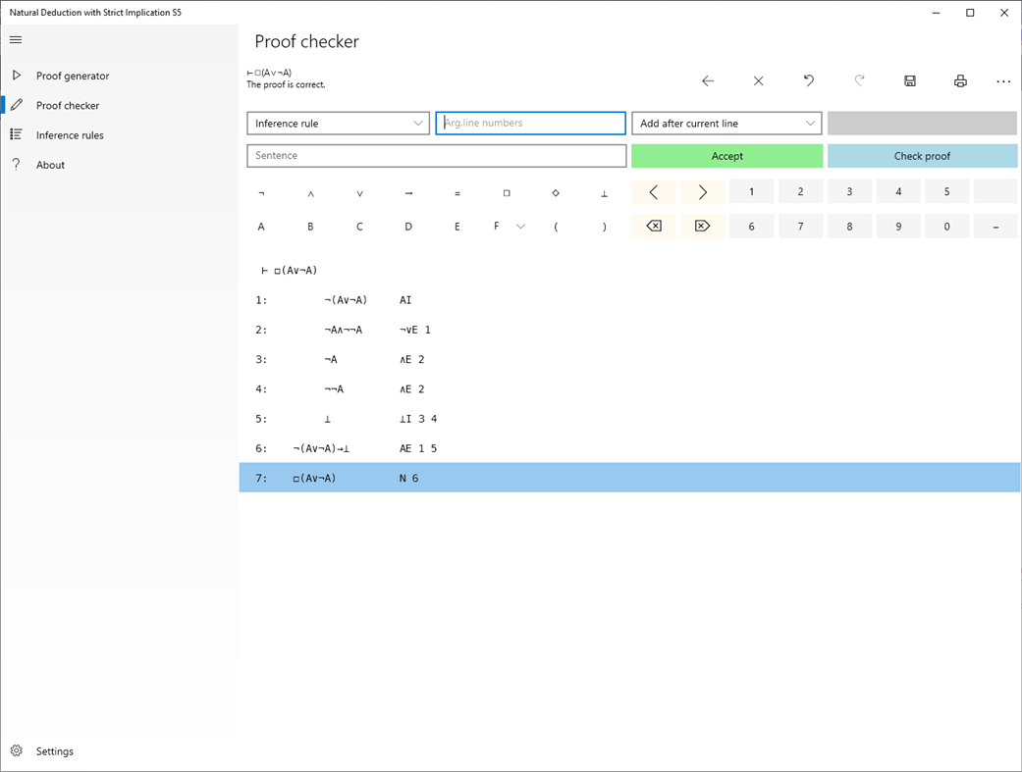
Task: Expand the chevron next to F
Action: 520,226
